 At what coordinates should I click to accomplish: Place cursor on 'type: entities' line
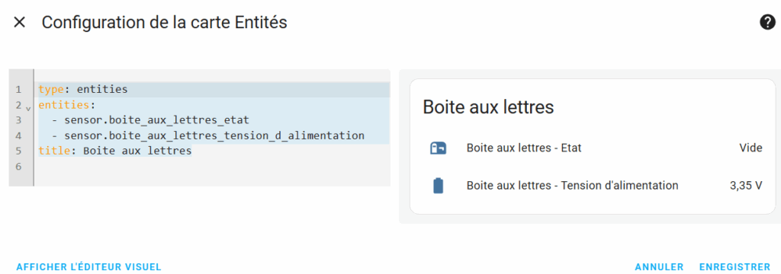(x=214, y=90)
